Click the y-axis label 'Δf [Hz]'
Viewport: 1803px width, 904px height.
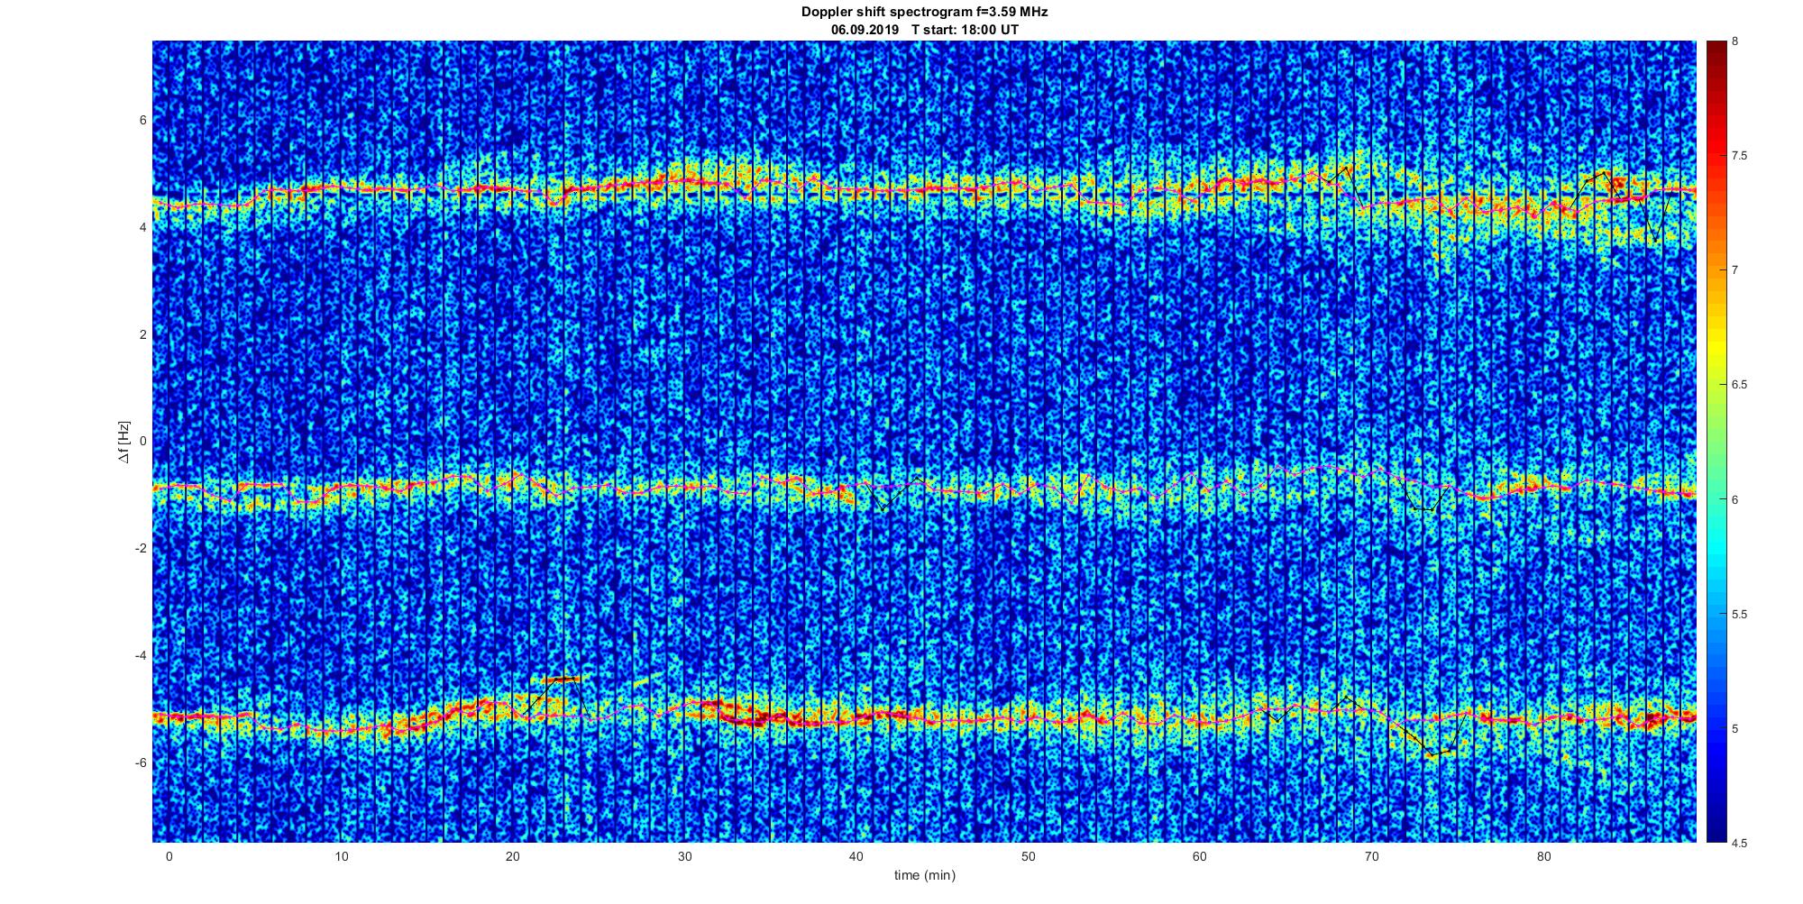coord(124,442)
